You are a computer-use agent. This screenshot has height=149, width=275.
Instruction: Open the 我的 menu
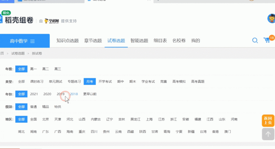[196, 41]
